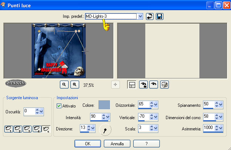Select light source 3 button
This screenshot has width=231, height=150.
27,129
